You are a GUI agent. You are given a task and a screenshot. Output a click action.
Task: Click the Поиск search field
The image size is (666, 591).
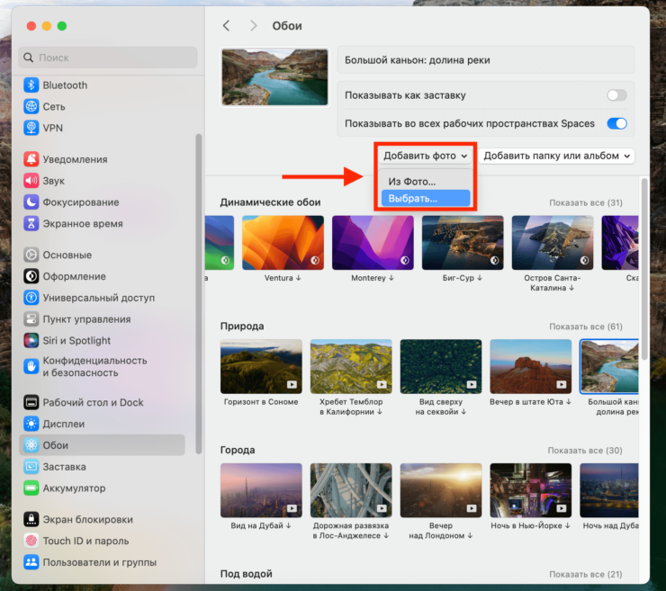tap(108, 58)
